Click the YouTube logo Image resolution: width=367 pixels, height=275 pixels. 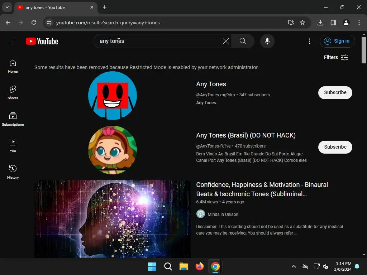tap(42, 41)
